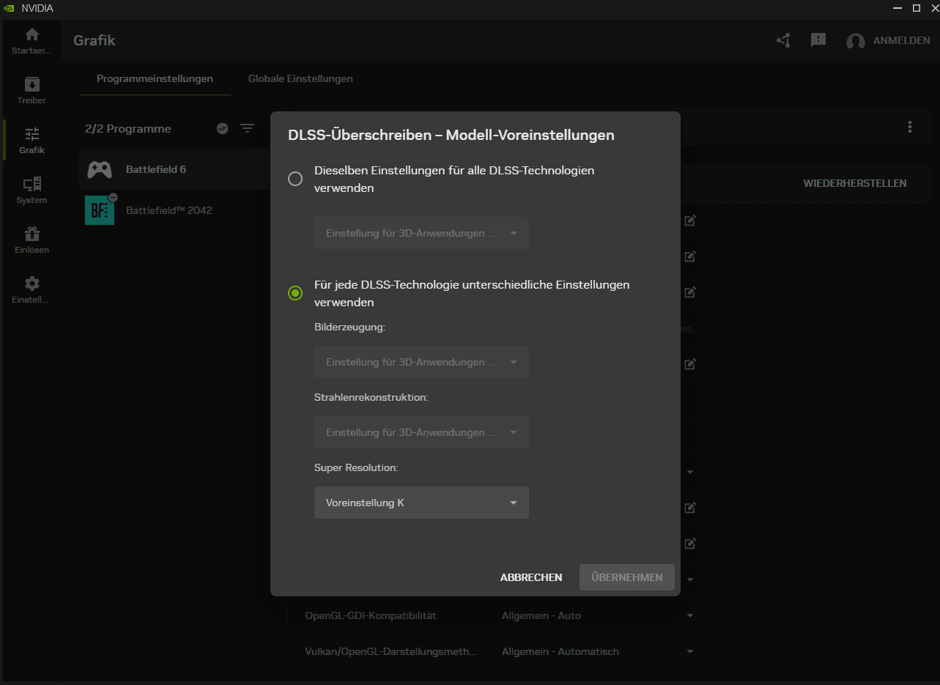Switch to the Programmeinstellungen tab
The width and height of the screenshot is (940, 685).
pyautogui.click(x=155, y=78)
